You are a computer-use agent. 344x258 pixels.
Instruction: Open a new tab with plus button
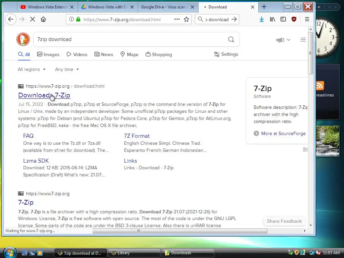tap(264, 7)
